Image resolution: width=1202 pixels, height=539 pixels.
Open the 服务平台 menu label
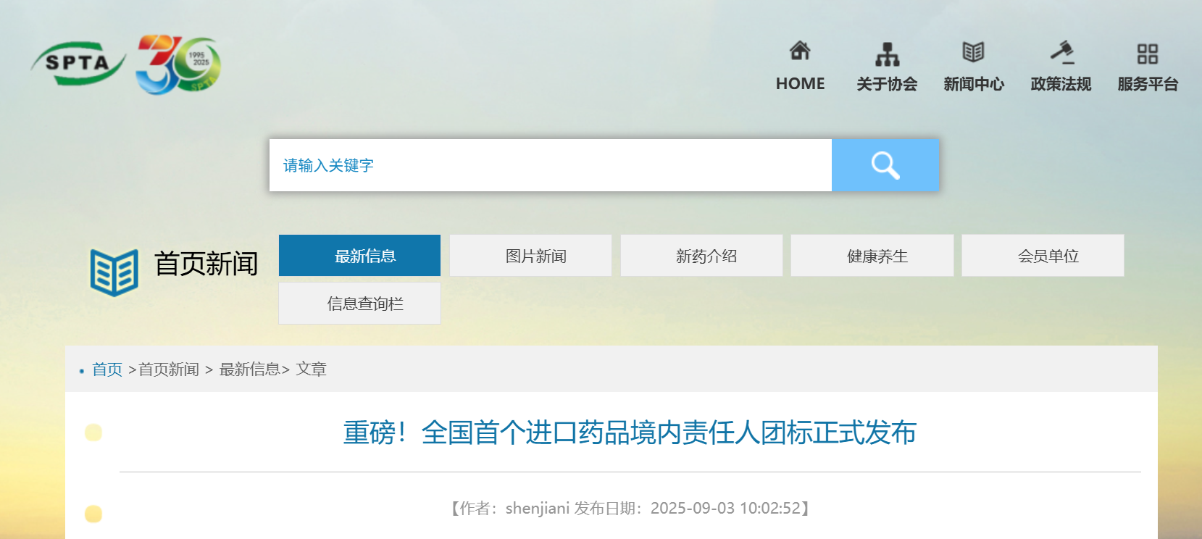click(1147, 84)
